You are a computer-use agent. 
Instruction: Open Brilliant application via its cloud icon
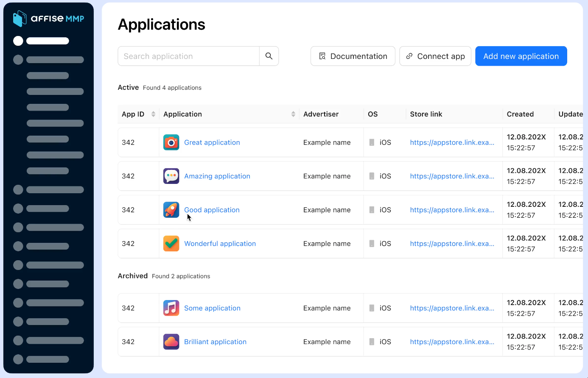point(171,342)
